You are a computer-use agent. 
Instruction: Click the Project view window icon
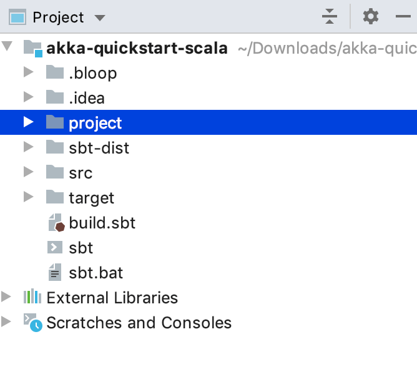(17, 17)
